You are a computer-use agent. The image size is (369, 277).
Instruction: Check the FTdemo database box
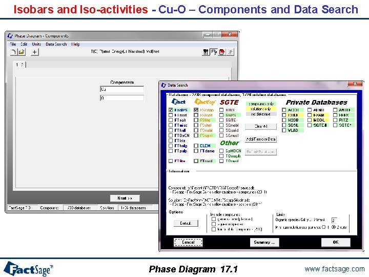196,151
